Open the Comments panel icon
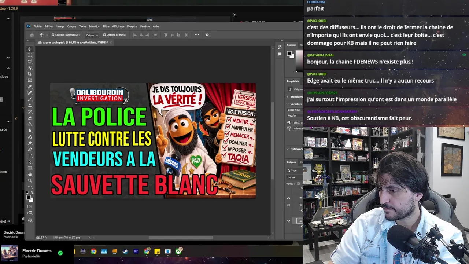This screenshot has height=264, width=469. pyautogui.click(x=280, y=54)
